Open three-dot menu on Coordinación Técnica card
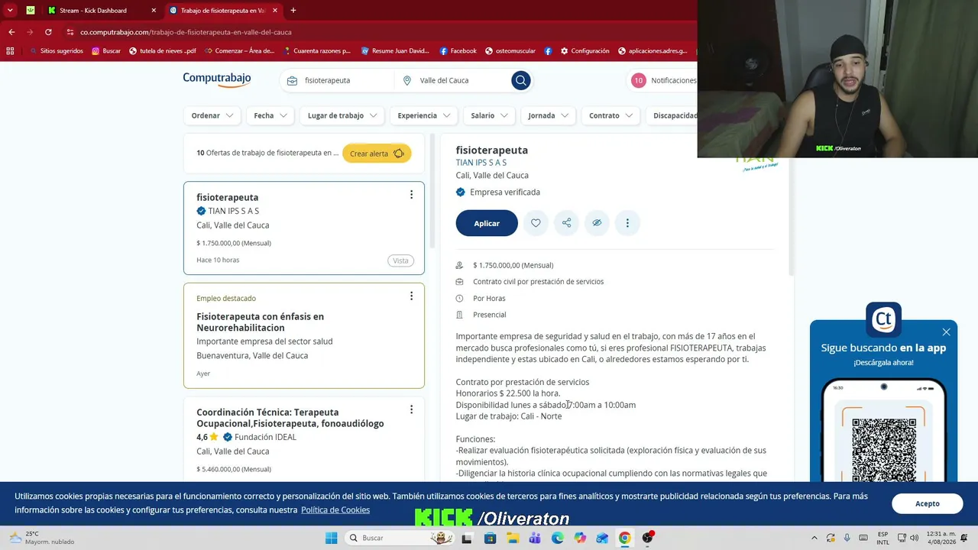 411,409
